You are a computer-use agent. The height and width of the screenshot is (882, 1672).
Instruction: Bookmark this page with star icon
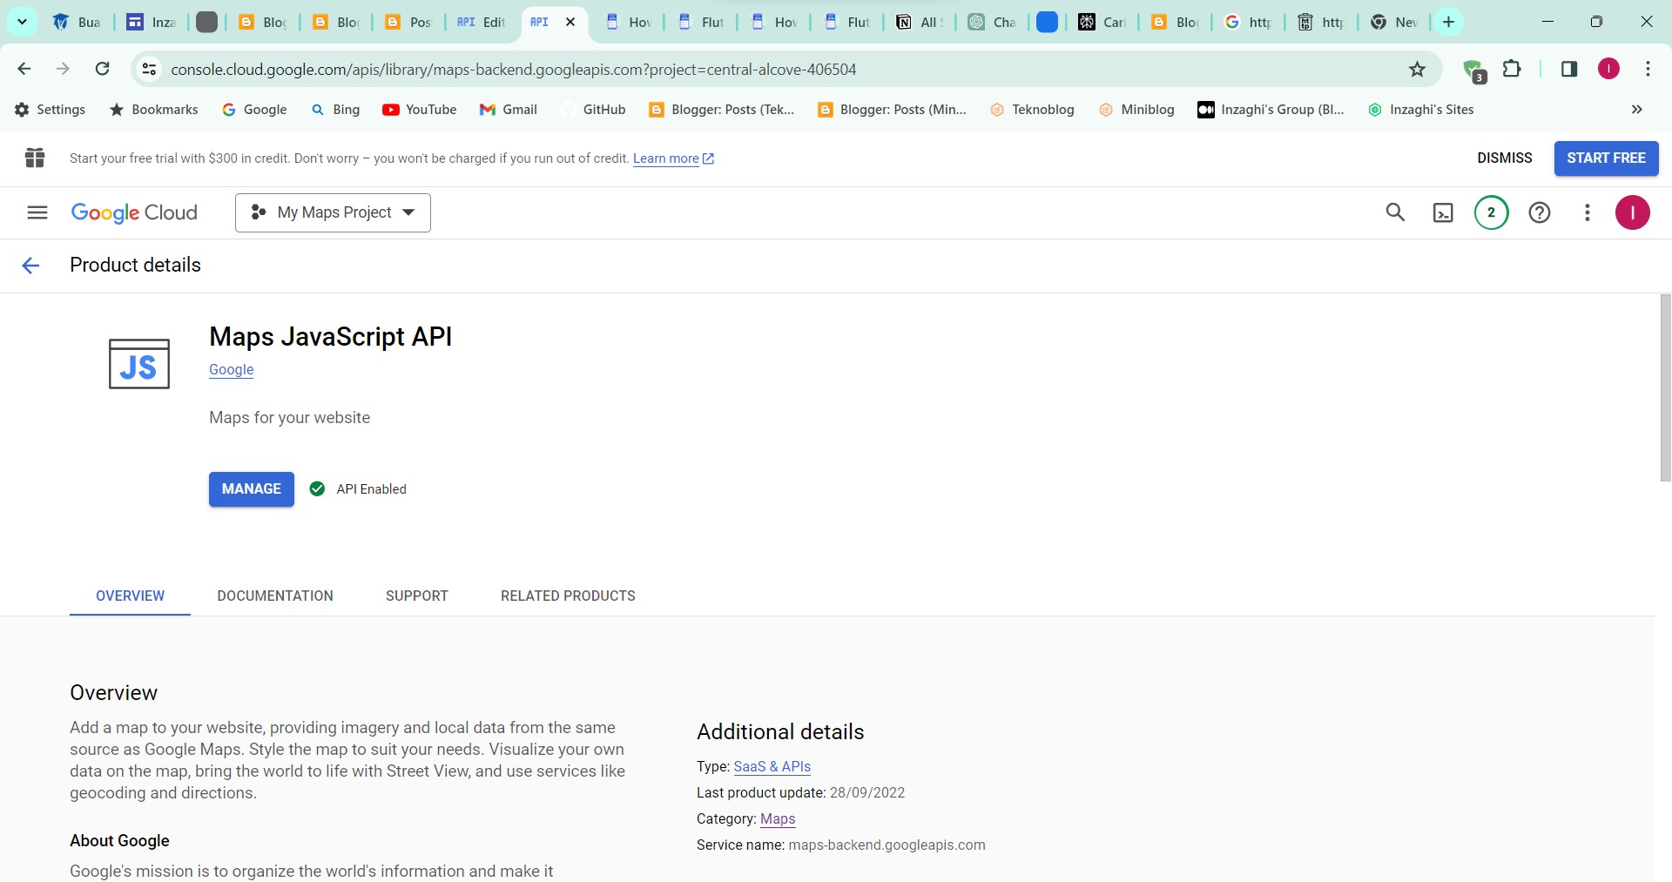point(1417,69)
